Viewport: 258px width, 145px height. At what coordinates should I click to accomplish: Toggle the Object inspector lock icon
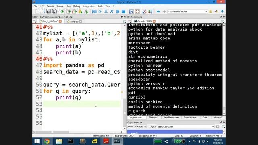(x=218, y=126)
